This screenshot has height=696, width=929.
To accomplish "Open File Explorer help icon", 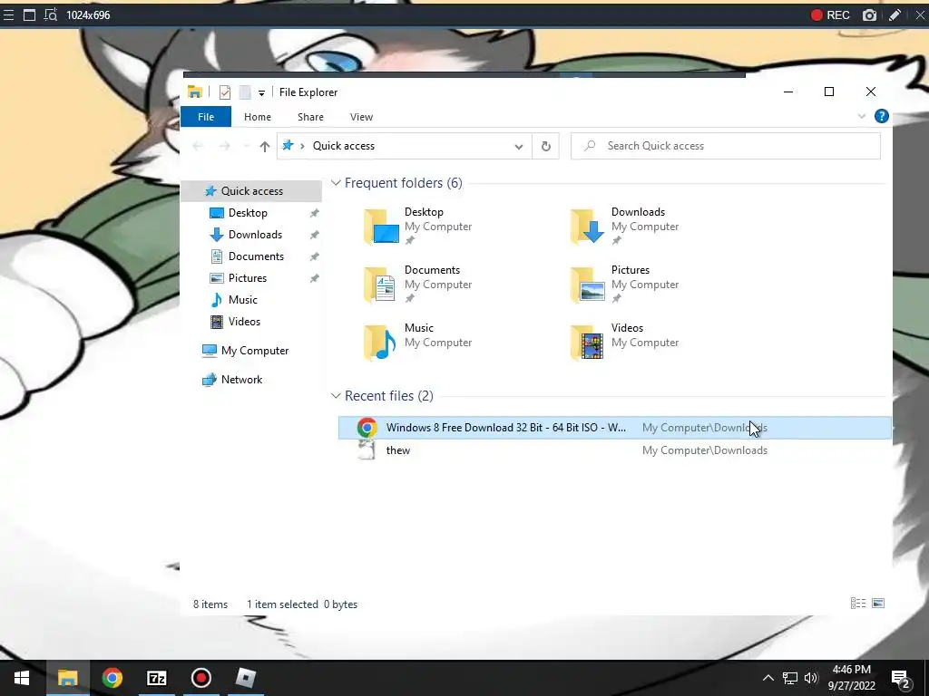I will (x=882, y=117).
